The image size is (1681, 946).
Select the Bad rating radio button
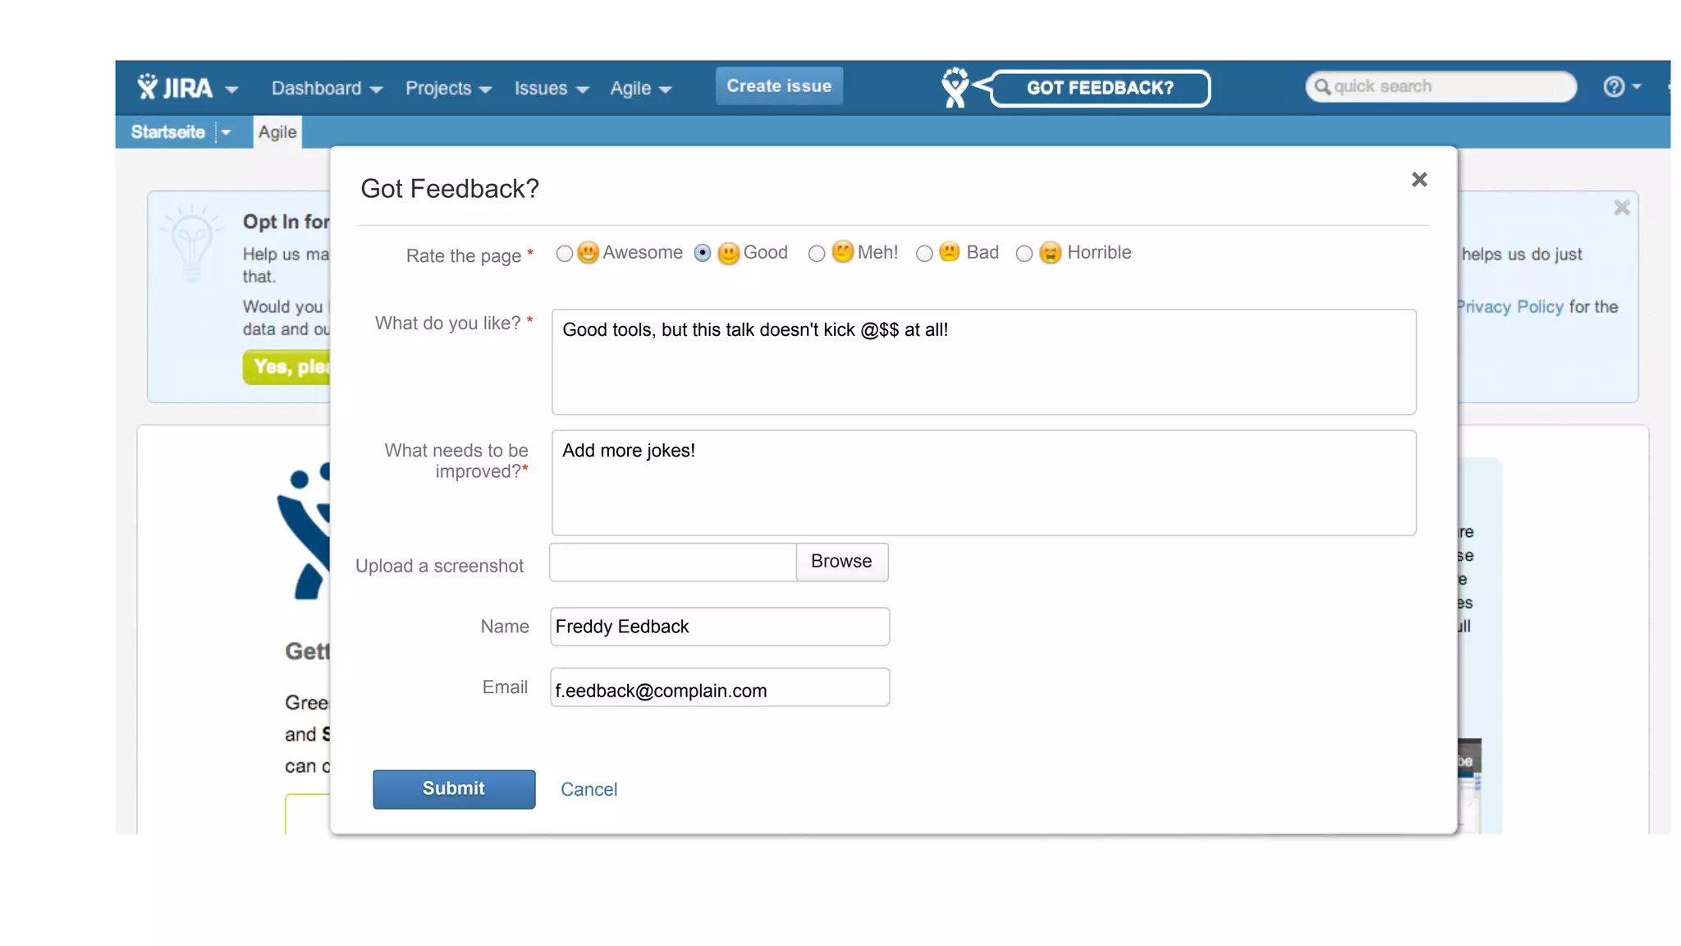pos(924,254)
